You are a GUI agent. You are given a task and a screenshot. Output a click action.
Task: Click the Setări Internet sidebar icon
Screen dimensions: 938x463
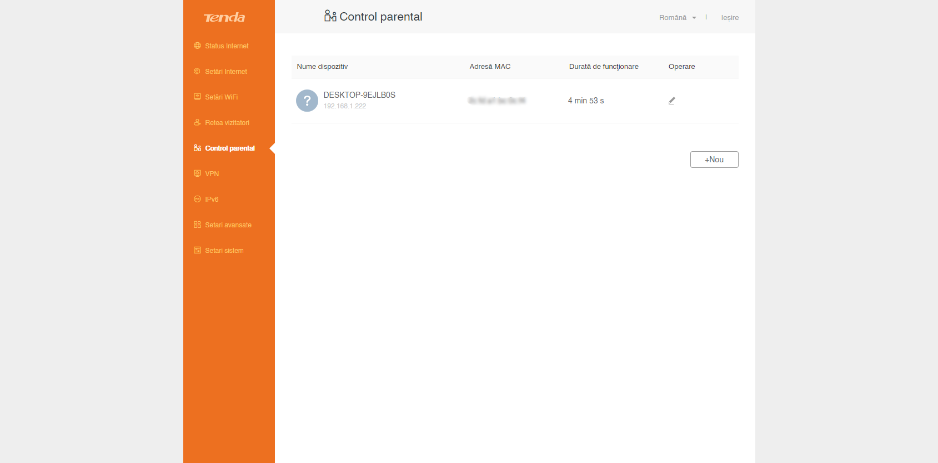(197, 71)
